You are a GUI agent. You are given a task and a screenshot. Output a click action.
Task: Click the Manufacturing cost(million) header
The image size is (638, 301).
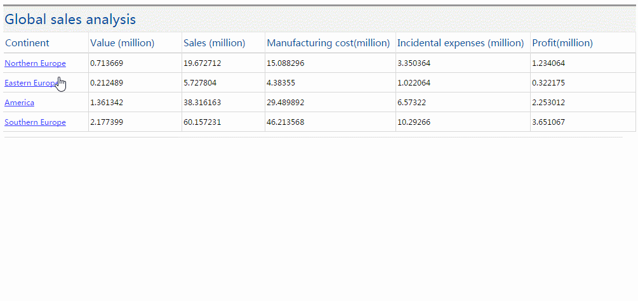(328, 42)
